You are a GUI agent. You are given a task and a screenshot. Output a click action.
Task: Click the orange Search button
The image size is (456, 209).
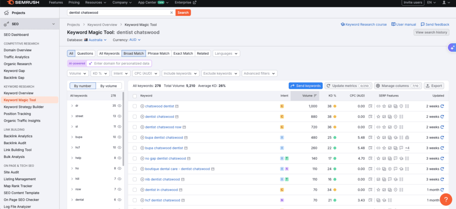pos(183,13)
